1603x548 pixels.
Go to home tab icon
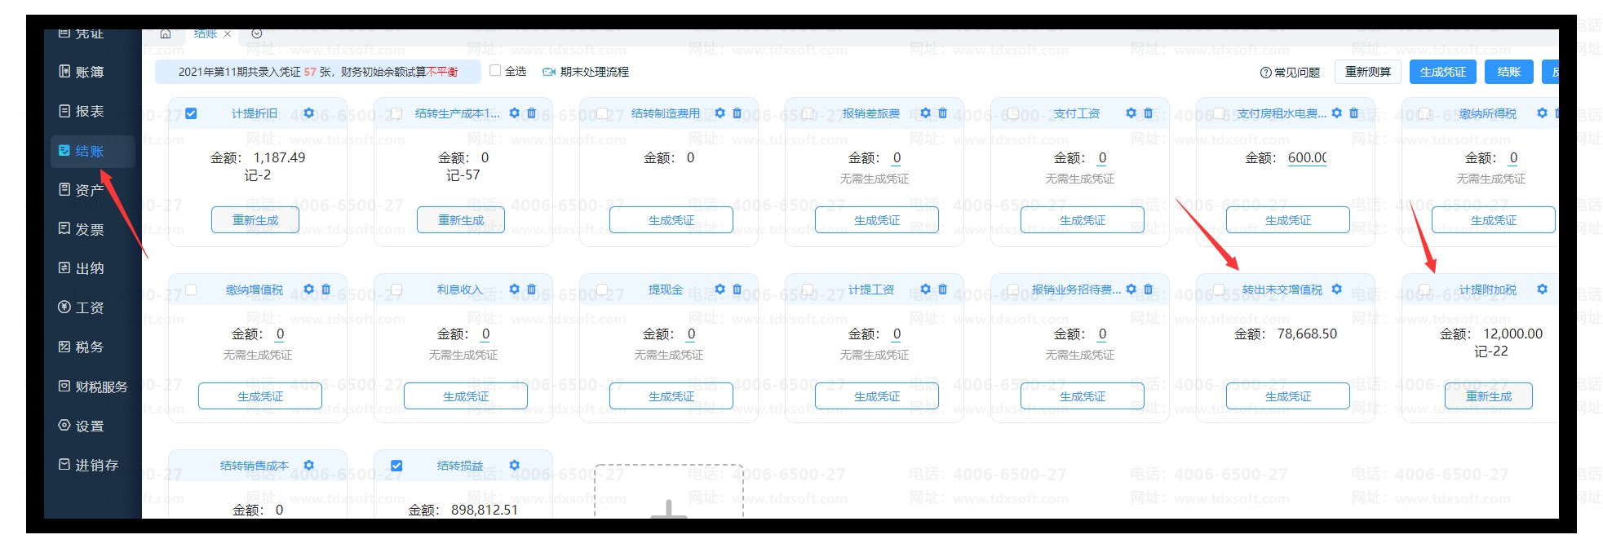click(166, 34)
